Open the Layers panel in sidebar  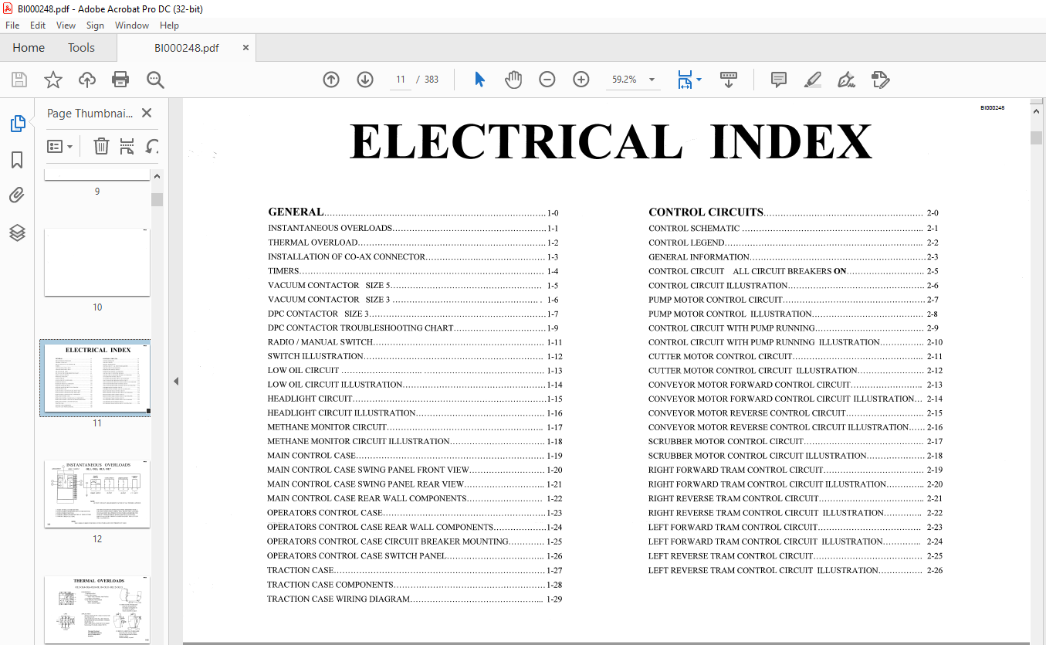tap(17, 233)
